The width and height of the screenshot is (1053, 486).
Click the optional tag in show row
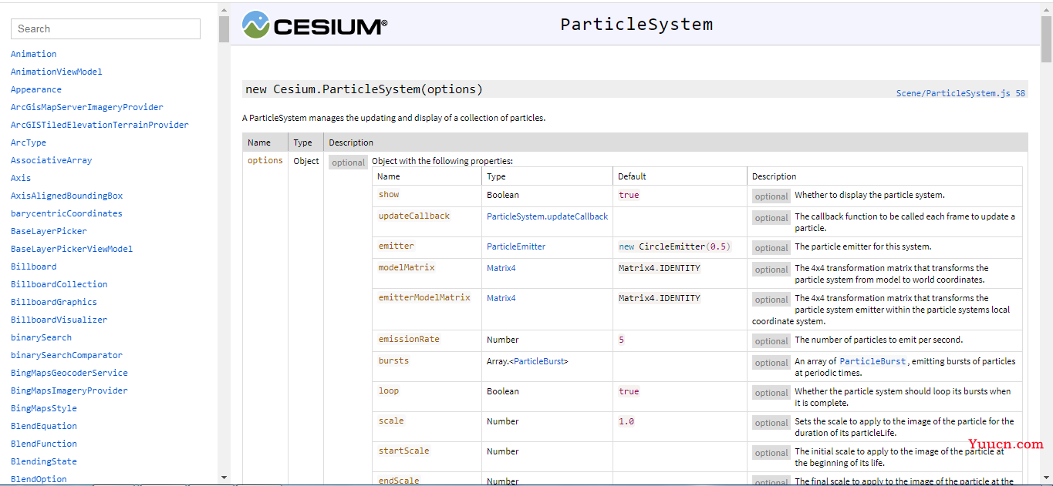tap(771, 196)
